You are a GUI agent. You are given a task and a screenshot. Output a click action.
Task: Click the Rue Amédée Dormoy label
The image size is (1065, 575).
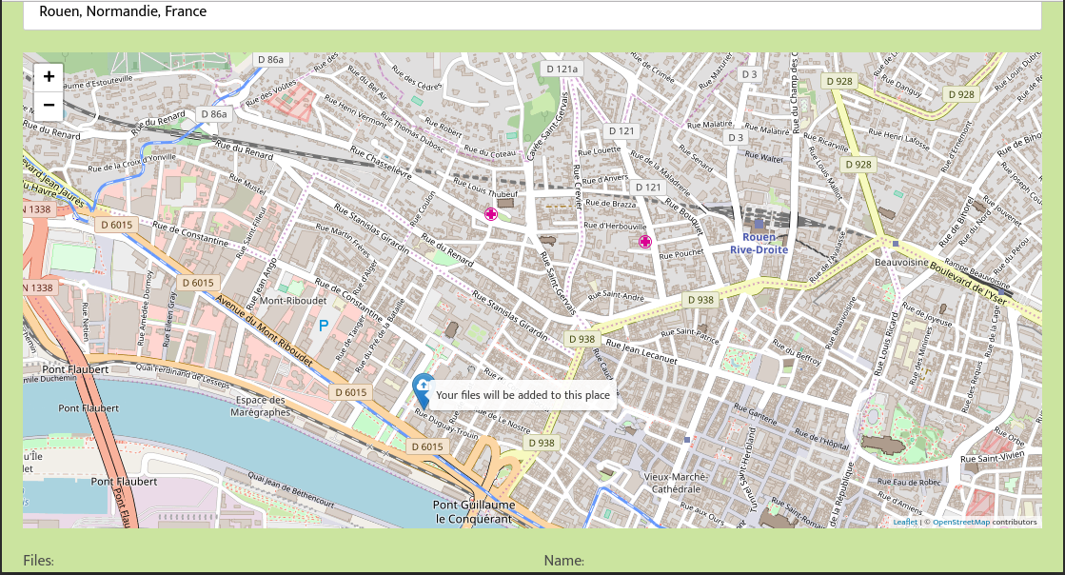[x=146, y=307]
